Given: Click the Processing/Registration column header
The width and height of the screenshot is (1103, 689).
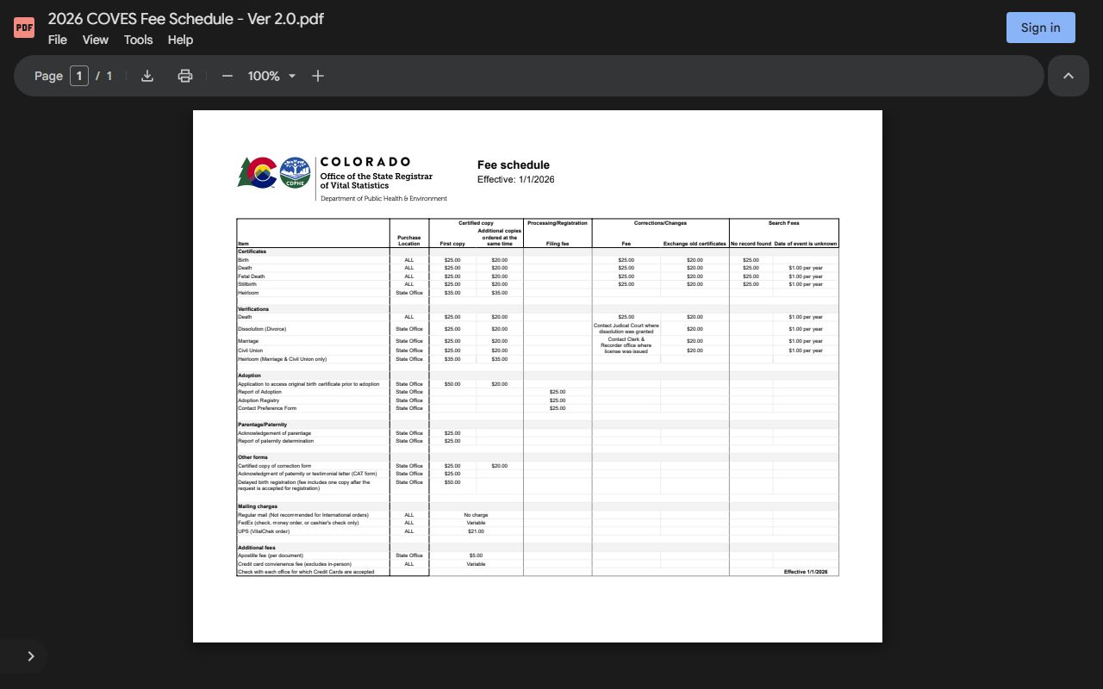Looking at the screenshot, I should [558, 223].
